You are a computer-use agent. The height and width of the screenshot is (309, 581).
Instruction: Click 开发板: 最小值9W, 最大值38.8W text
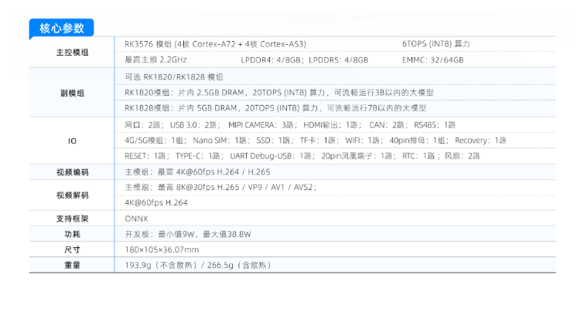click(x=188, y=235)
